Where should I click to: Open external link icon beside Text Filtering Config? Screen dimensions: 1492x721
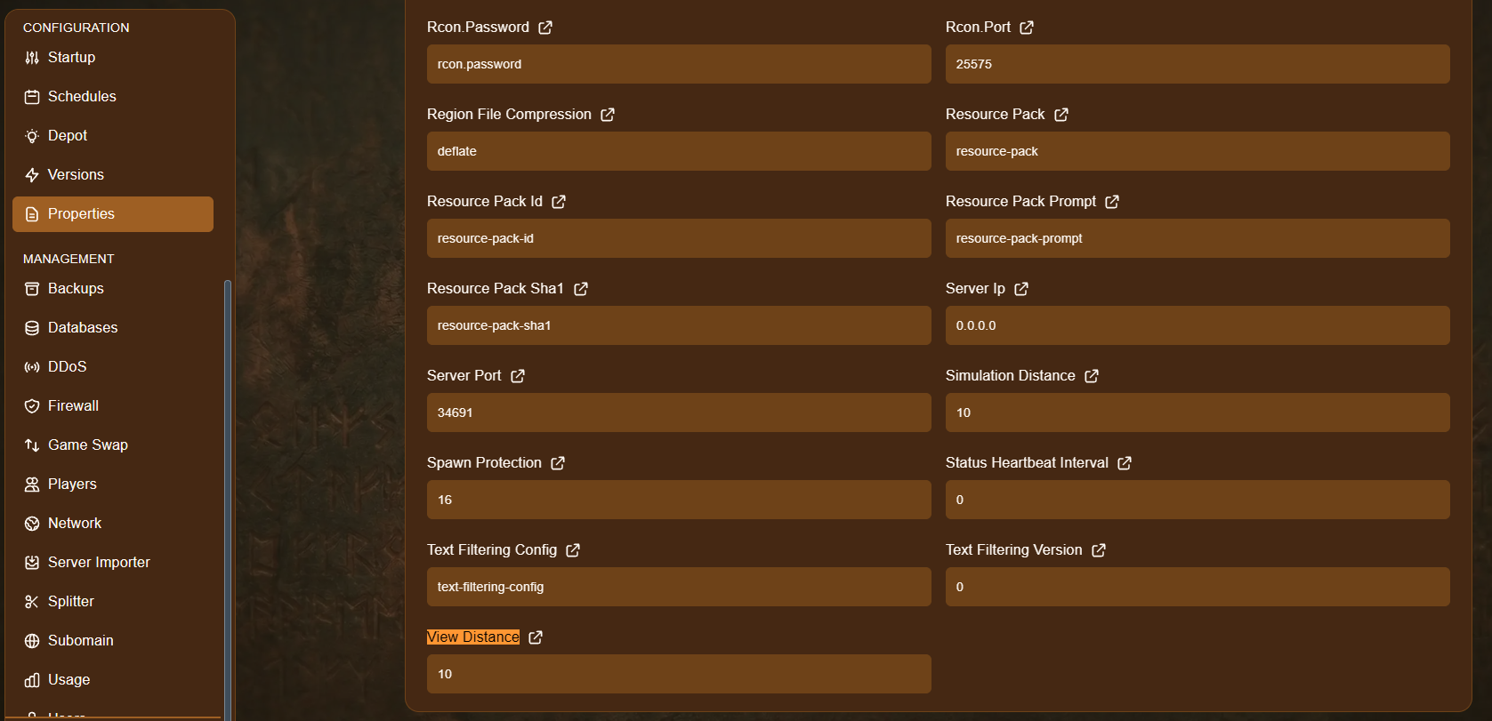pyautogui.click(x=573, y=550)
